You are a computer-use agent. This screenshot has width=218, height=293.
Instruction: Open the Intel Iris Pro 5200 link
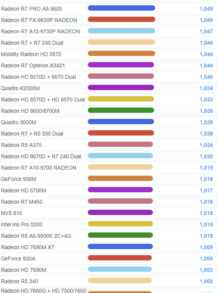[22, 224]
